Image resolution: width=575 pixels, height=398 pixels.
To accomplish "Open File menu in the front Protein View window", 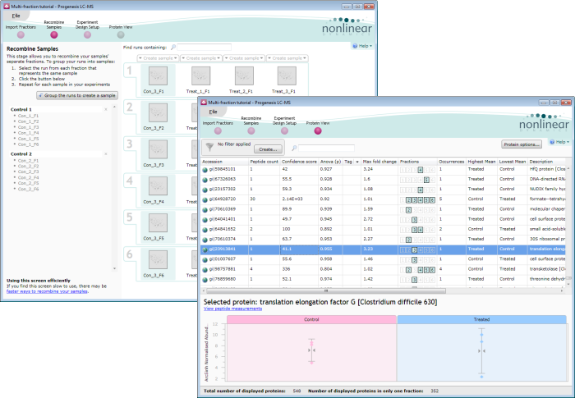I will tap(213, 112).
